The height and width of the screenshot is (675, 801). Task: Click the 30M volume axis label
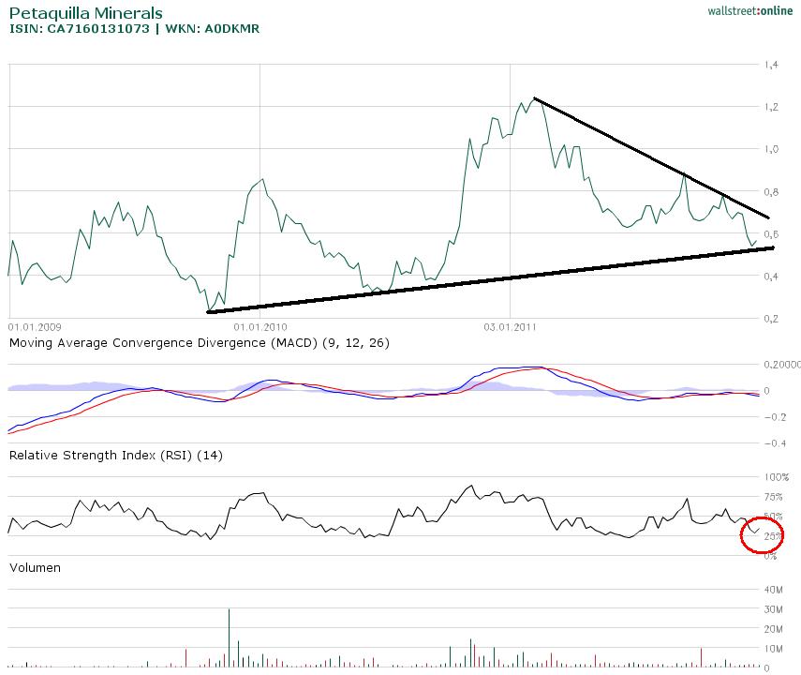point(774,609)
